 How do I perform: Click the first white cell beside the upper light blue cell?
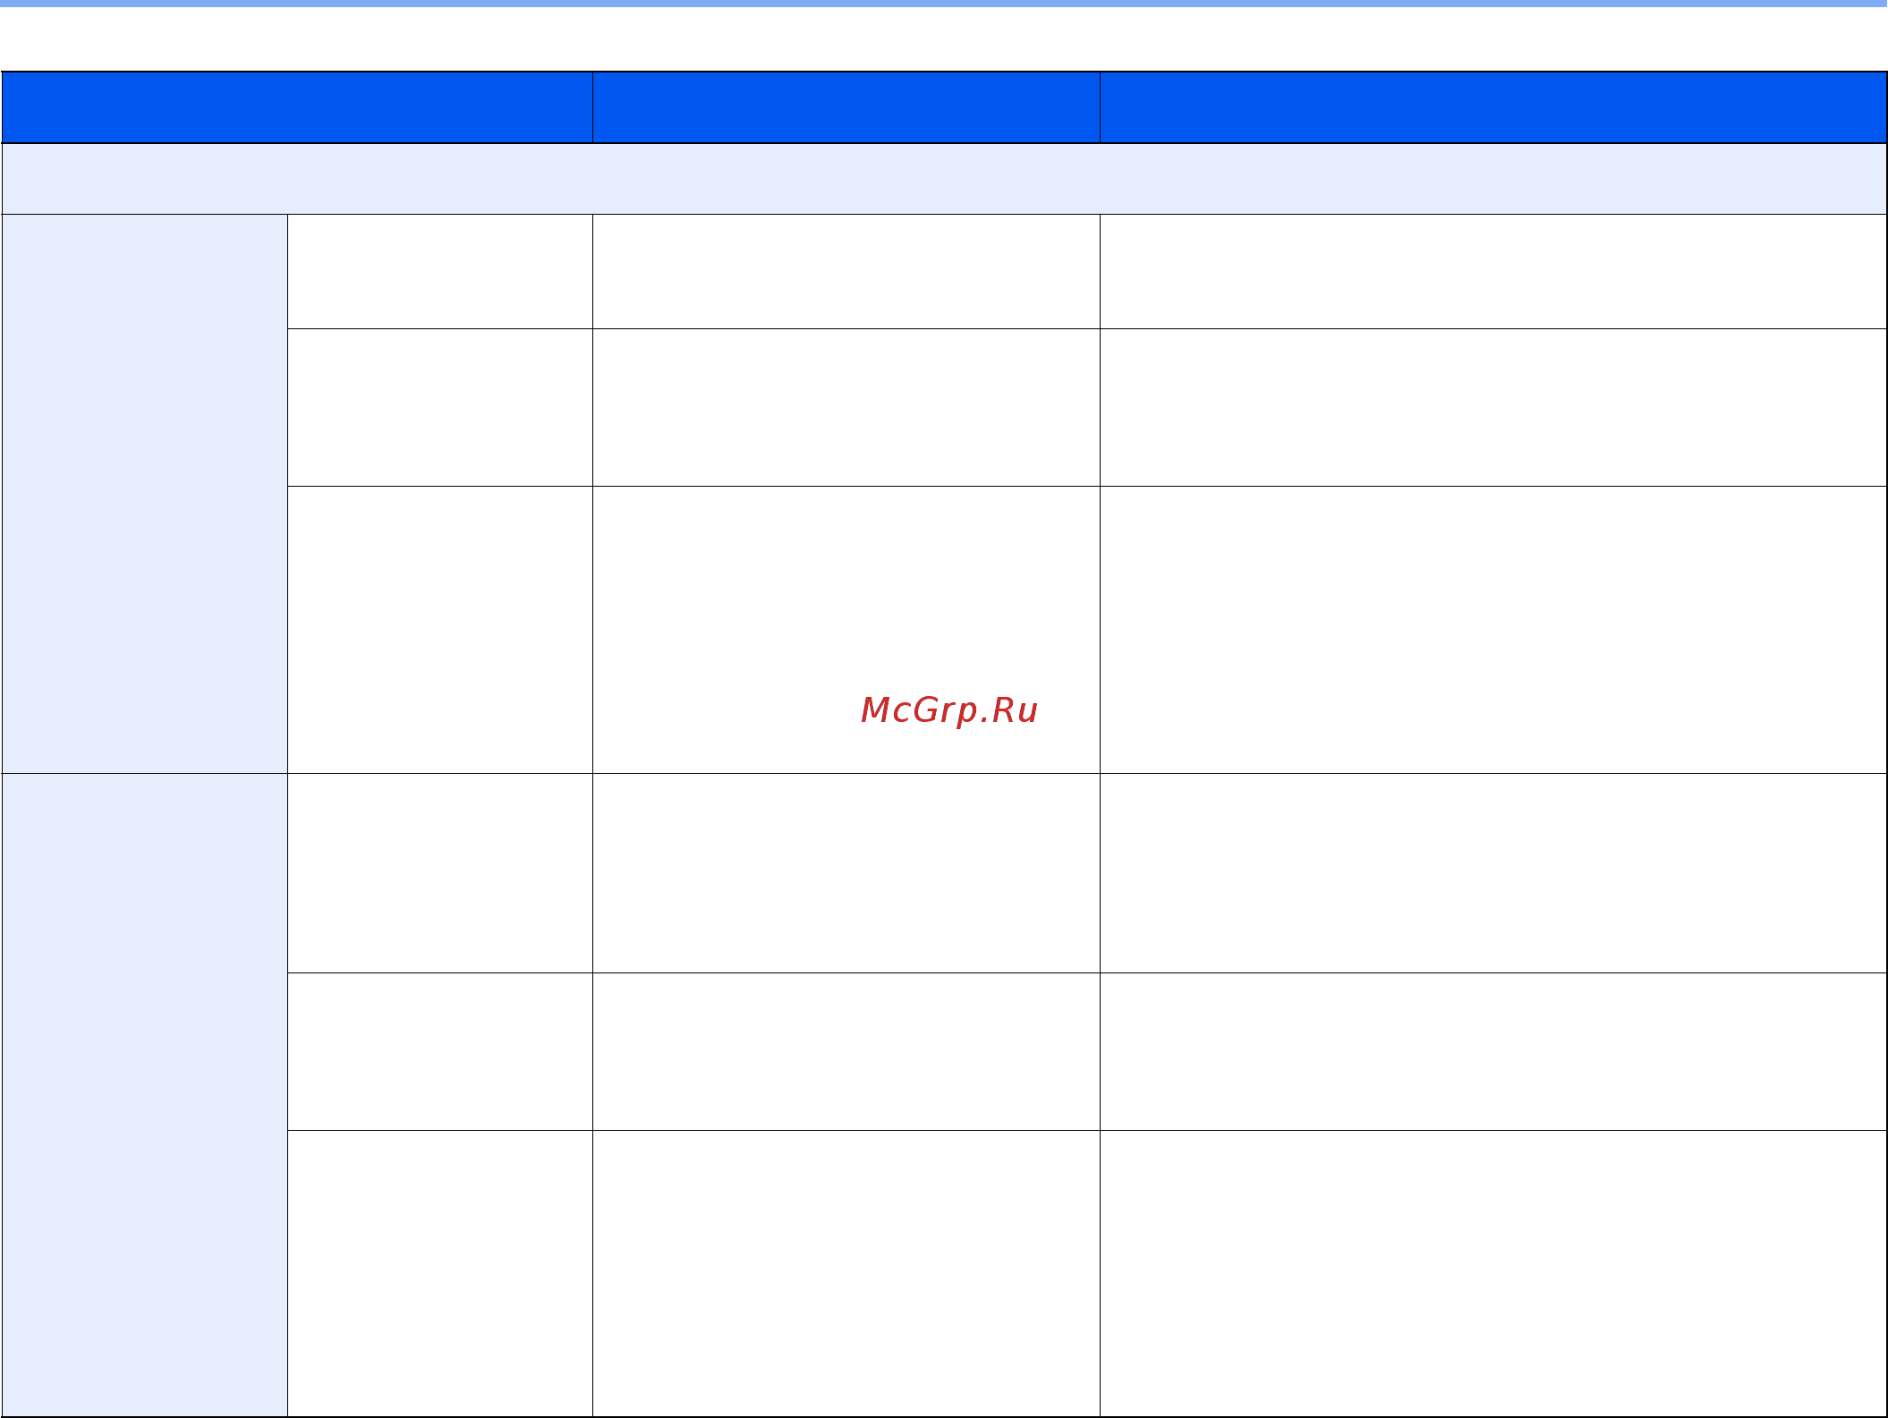coord(439,271)
